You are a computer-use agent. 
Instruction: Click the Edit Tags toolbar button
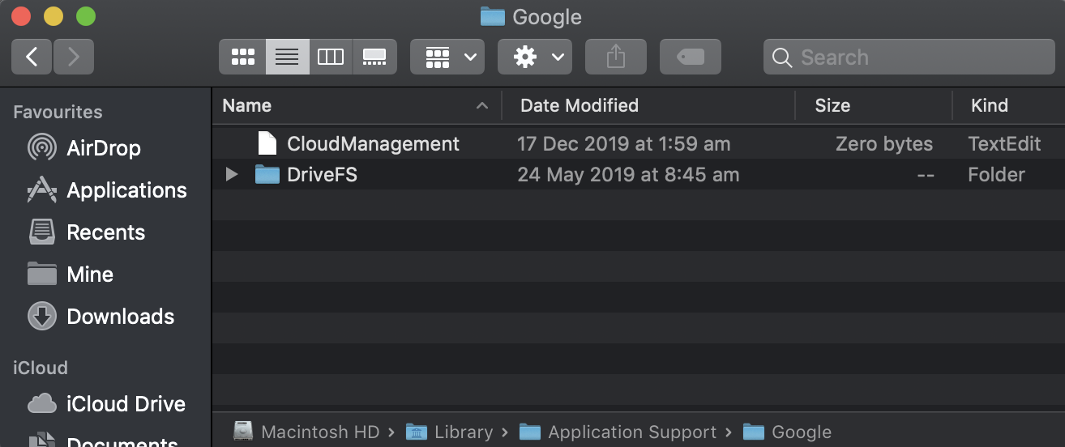[x=691, y=57]
